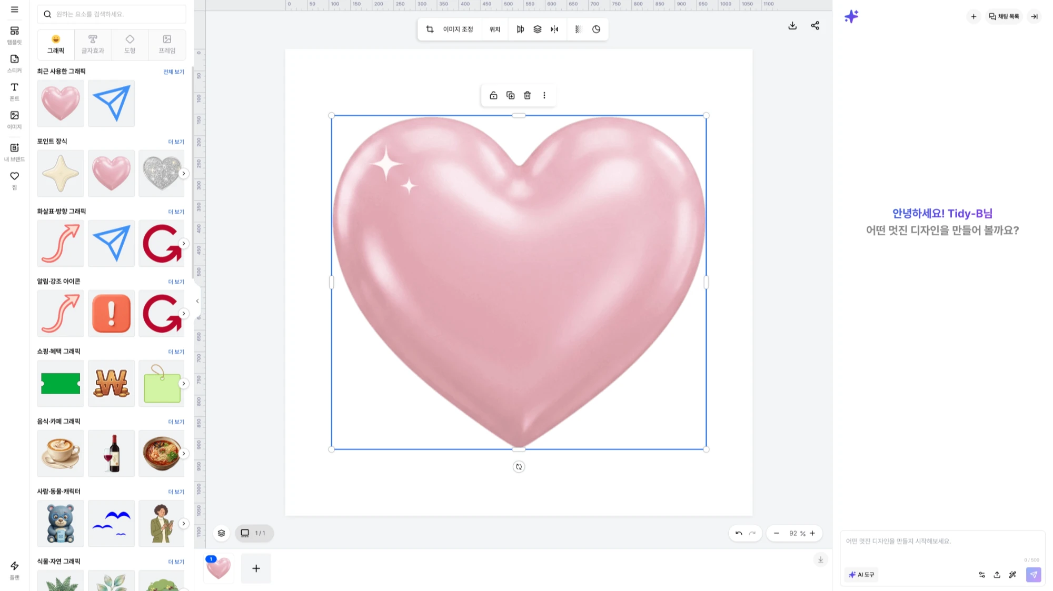Viewport: 1053px width, 591px height.
Task: Select the crop tool icon
Action: coord(430,29)
